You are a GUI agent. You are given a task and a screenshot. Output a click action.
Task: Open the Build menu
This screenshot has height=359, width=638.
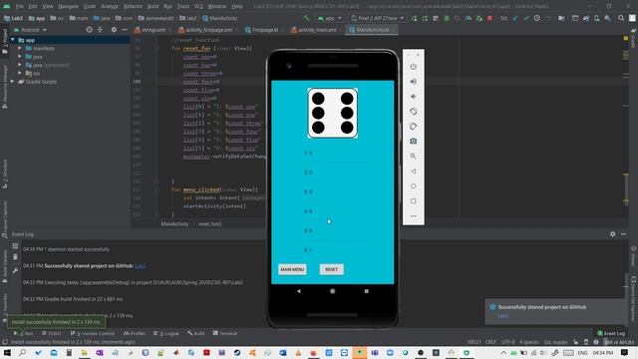point(153,6)
